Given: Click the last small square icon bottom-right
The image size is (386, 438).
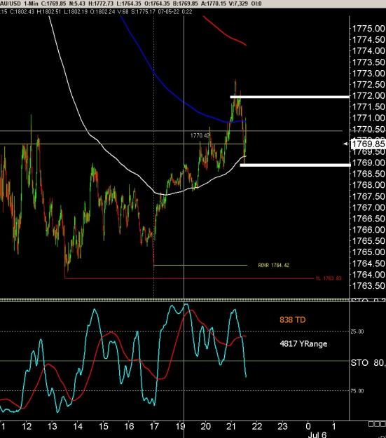Looking at the screenshot, I should [382, 424].
